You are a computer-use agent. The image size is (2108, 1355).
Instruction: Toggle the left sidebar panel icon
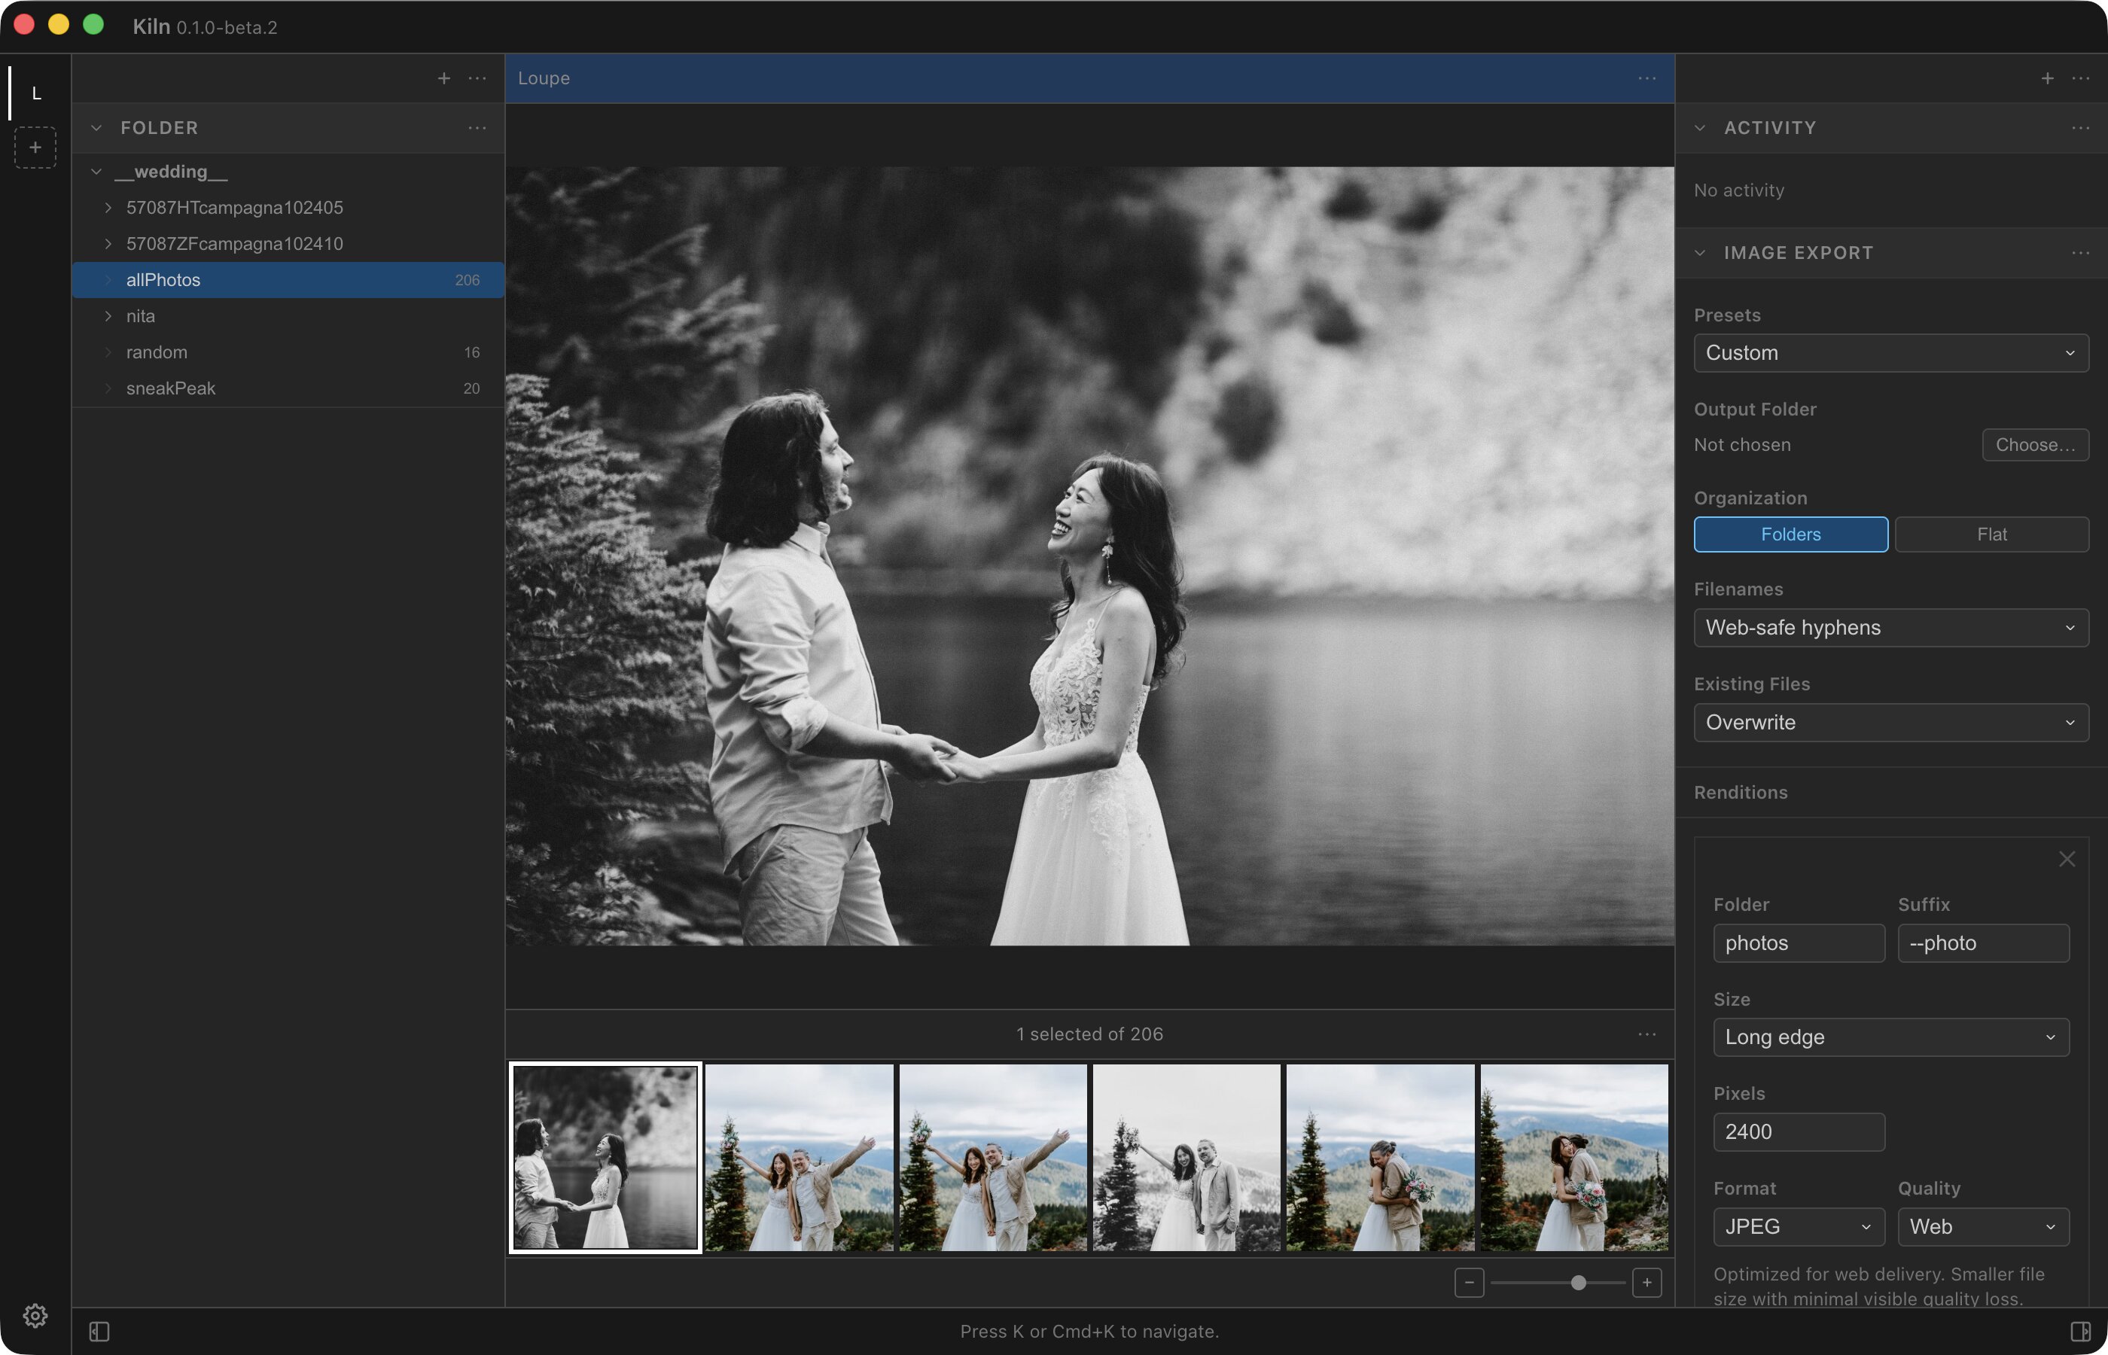(99, 1331)
